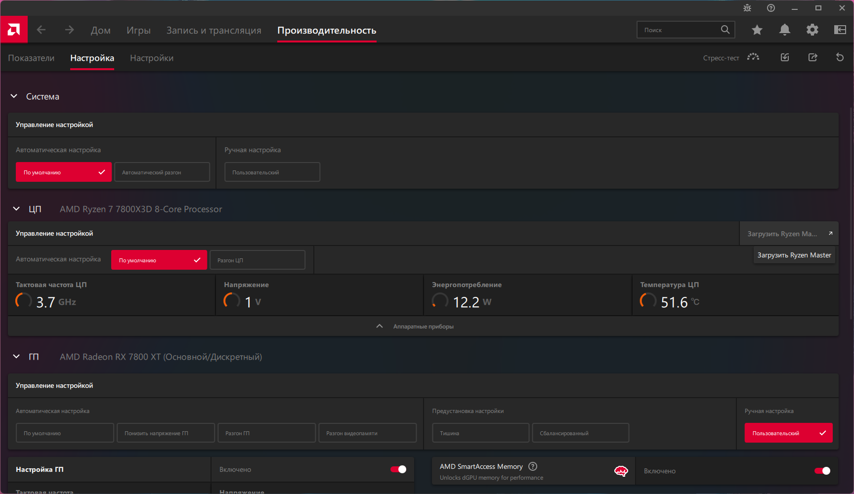This screenshot has width=854, height=494.
Task: Select Автоматический разгон option
Action: [x=162, y=172]
